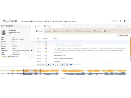
Task: Click the playback time display field
Action: tap(41, 64)
